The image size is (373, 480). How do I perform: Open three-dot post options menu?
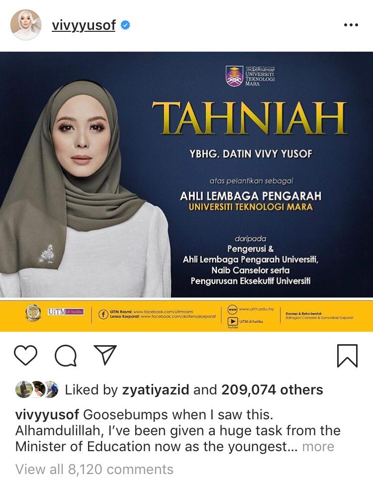[x=351, y=25]
